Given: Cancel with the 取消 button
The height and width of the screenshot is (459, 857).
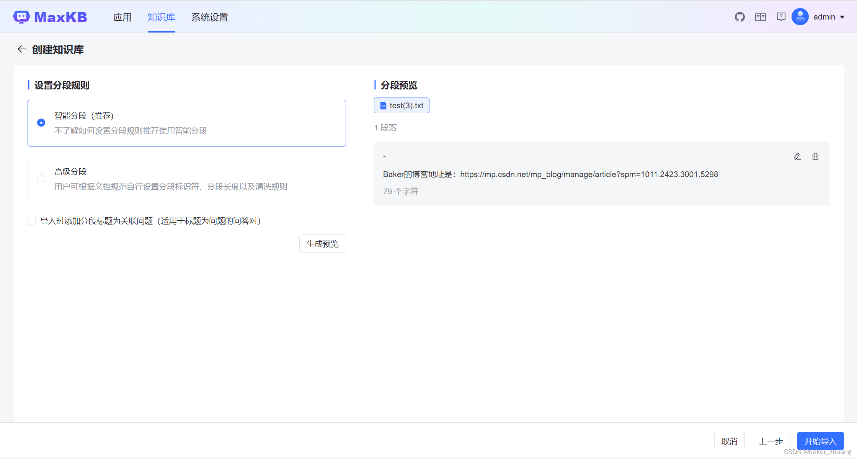Looking at the screenshot, I should pos(729,441).
